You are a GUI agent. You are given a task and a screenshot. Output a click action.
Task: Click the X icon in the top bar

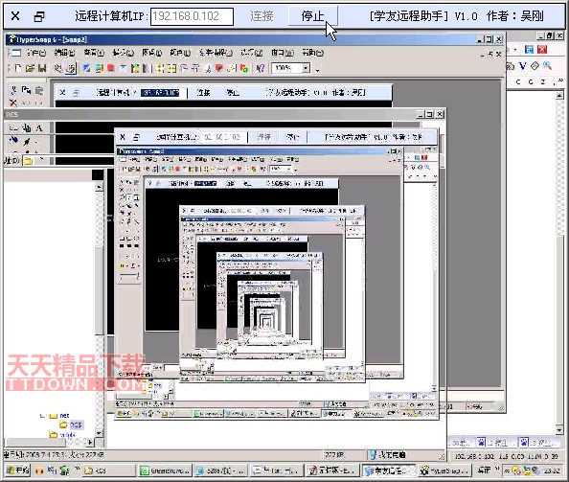tap(15, 16)
